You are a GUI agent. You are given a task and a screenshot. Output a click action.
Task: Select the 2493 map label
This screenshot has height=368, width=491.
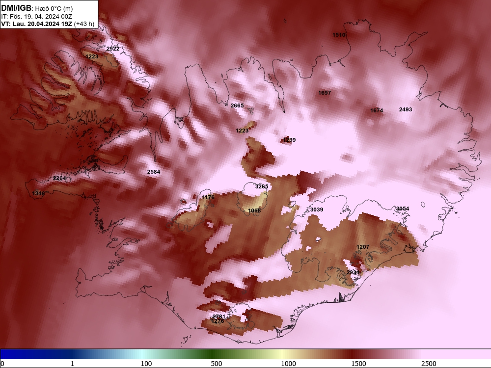(x=406, y=109)
